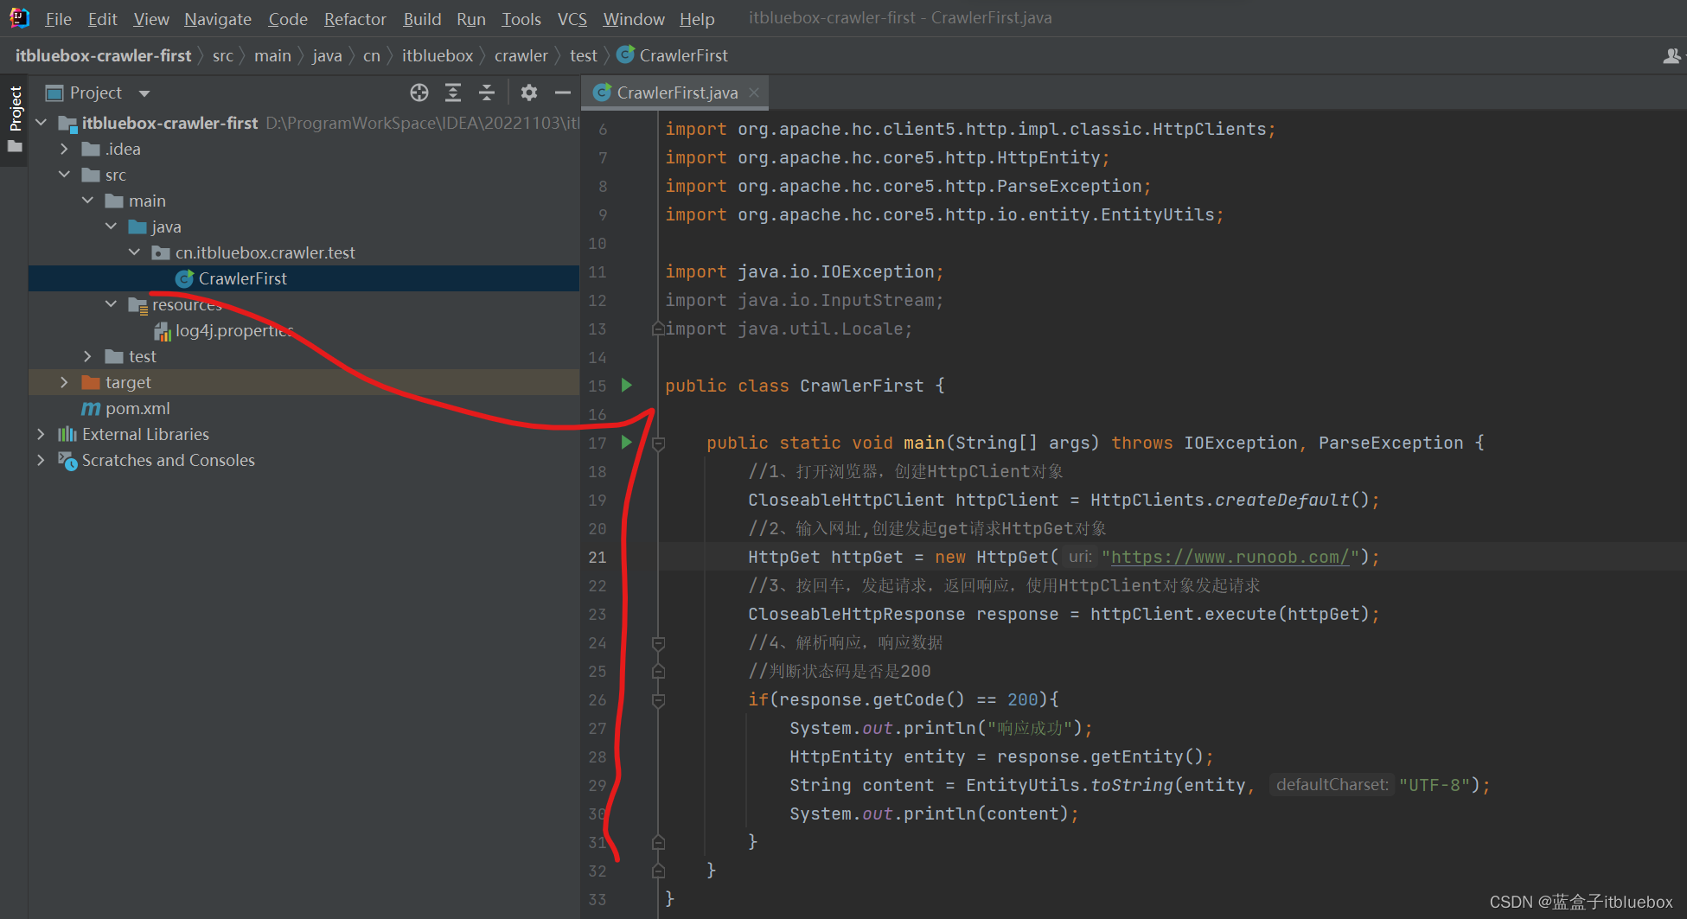The image size is (1687, 919).
Task: Click the crawler breadcrumb segment
Action: (521, 55)
